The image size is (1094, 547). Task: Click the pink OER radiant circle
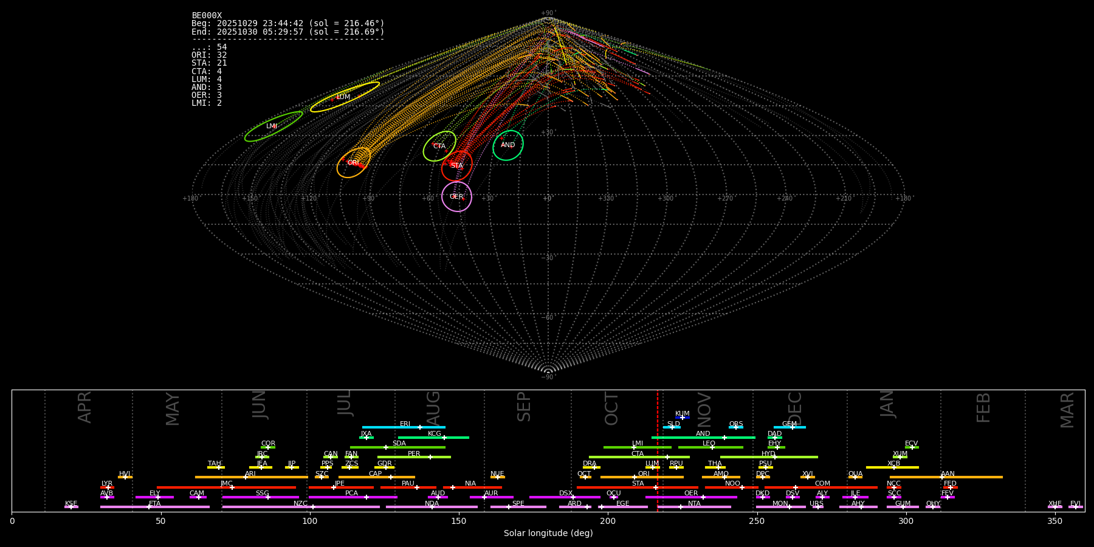[x=456, y=197]
